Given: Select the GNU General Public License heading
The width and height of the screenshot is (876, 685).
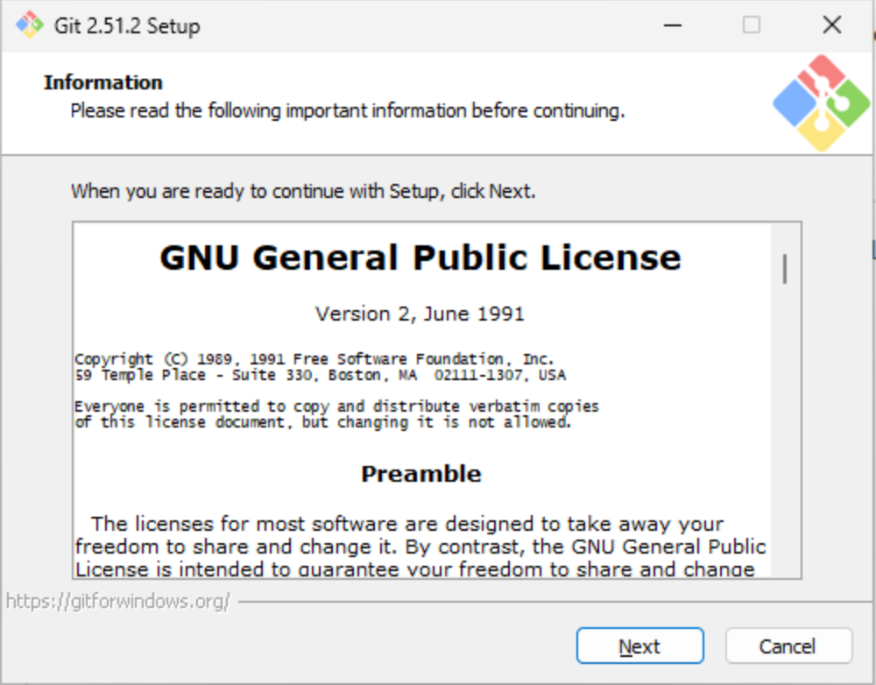Looking at the screenshot, I should [420, 257].
